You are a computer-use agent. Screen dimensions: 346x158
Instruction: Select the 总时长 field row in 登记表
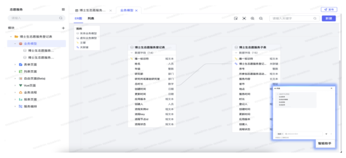click(x=152, y=84)
